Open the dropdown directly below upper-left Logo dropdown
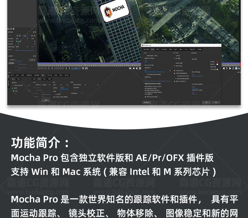 [x=25, y=44]
